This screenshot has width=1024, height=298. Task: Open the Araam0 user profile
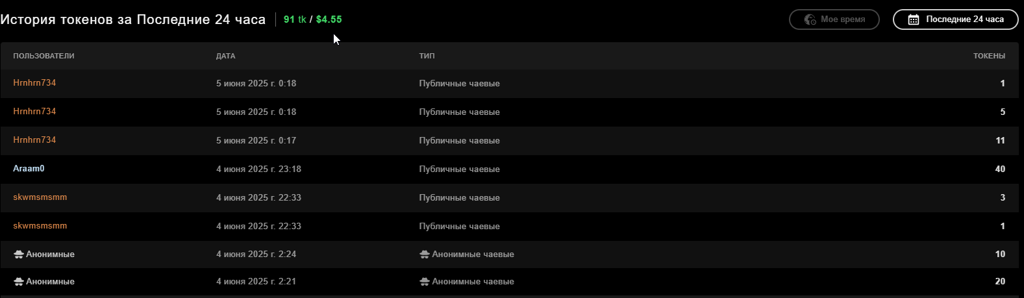(x=29, y=169)
